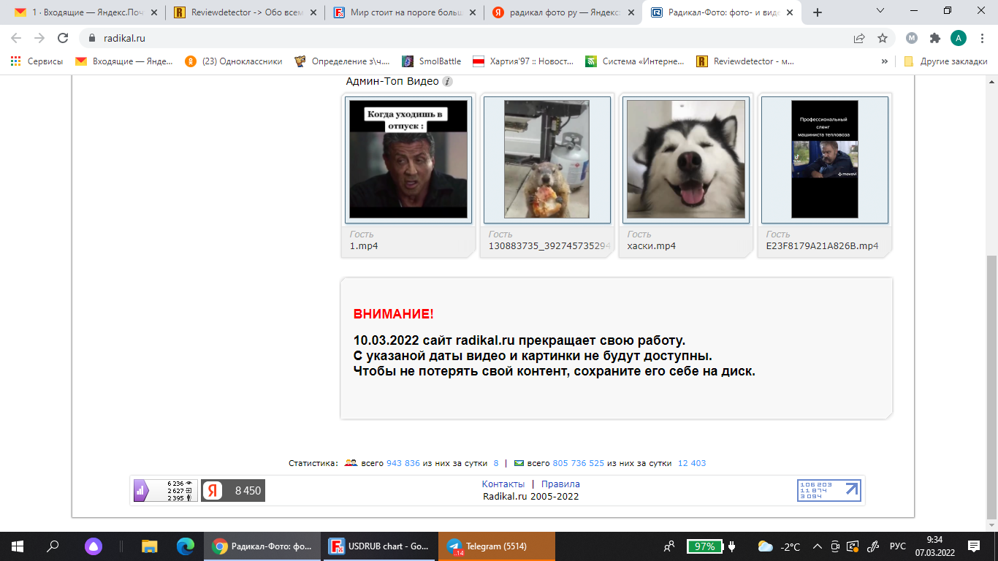Open the Chrome extensions puzzle icon
998x561 pixels.
click(x=934, y=38)
